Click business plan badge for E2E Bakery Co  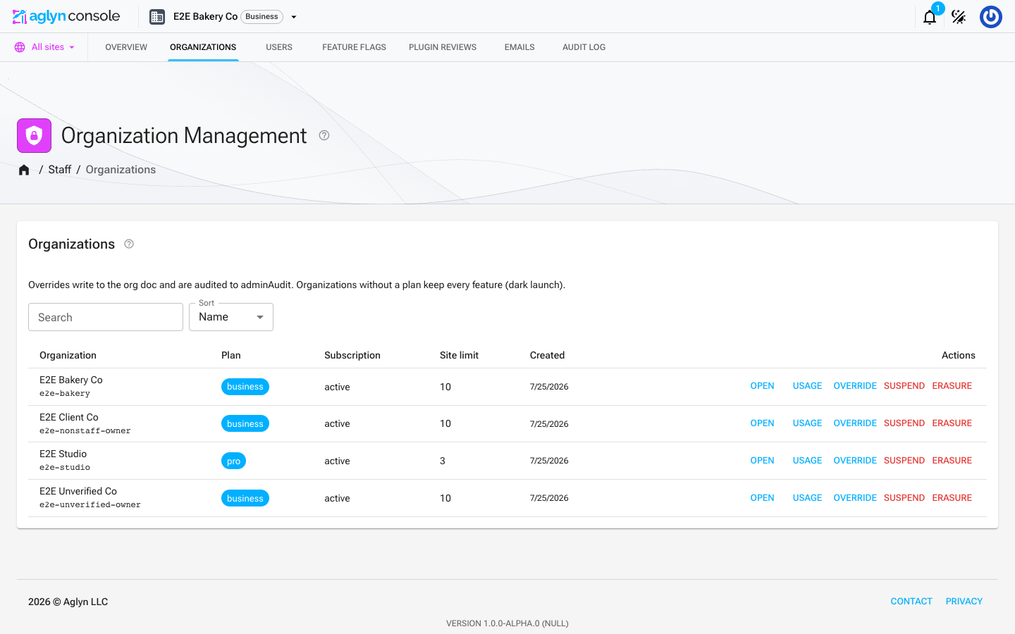tap(245, 387)
